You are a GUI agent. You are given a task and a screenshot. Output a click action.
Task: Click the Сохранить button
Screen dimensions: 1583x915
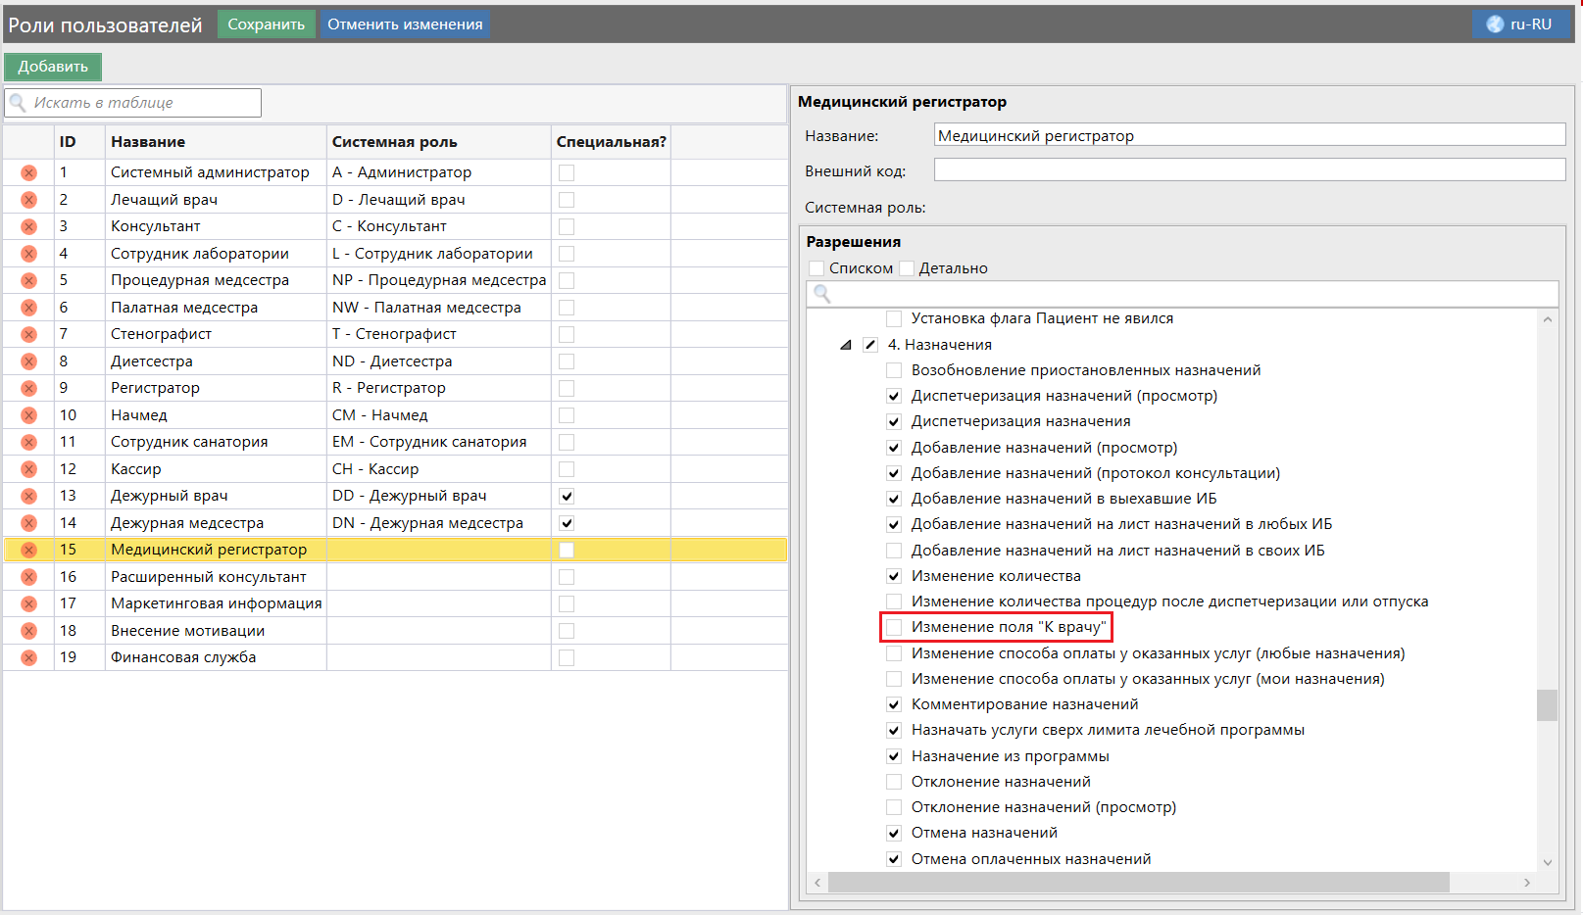[x=266, y=24]
